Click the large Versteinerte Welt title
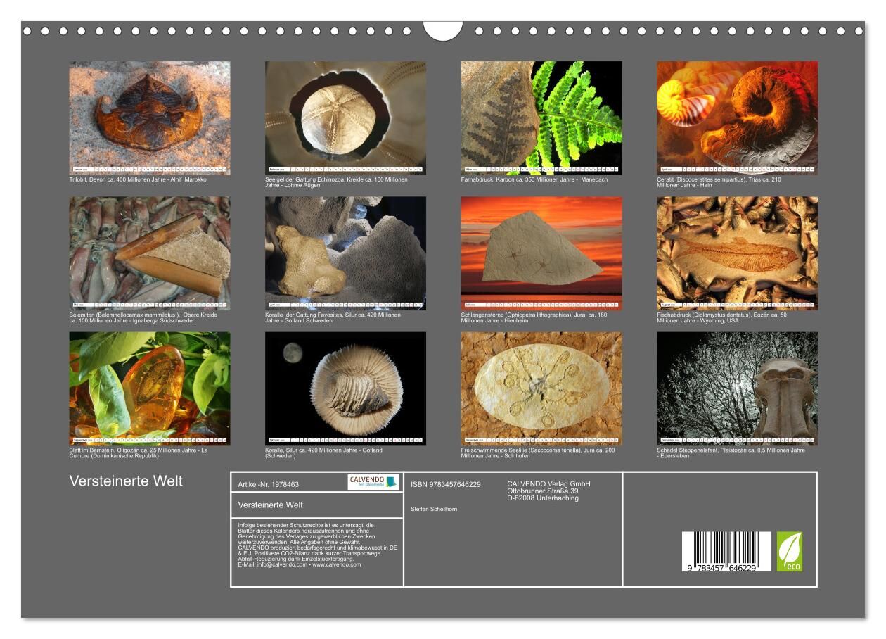Viewport: 886px width, 639px height. pyautogui.click(x=126, y=481)
